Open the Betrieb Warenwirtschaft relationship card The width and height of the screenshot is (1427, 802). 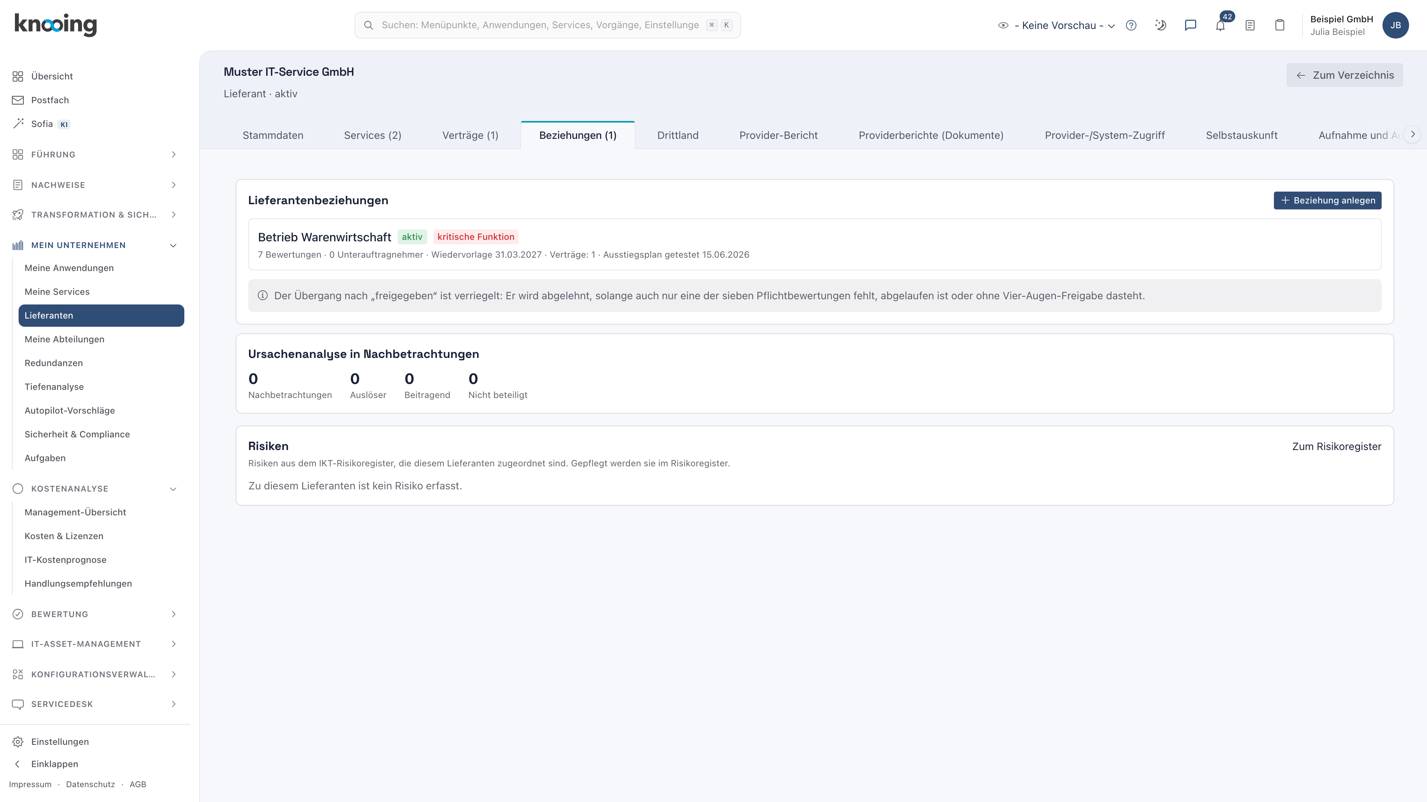coord(814,245)
